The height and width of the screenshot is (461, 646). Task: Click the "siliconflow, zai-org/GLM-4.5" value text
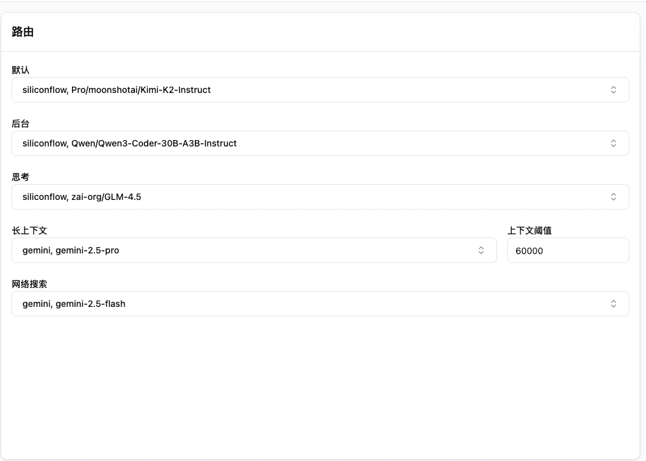81,197
